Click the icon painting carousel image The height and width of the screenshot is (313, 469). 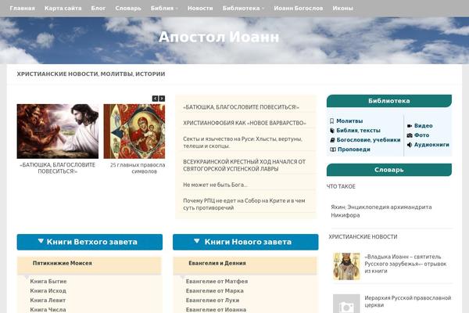click(x=134, y=131)
